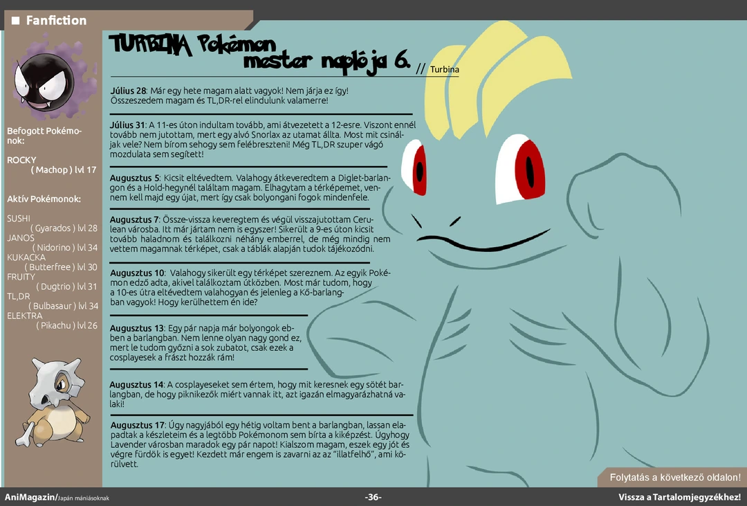Click the Folytatás a következő oldalon banner
This screenshot has height=506, width=747.
674,478
